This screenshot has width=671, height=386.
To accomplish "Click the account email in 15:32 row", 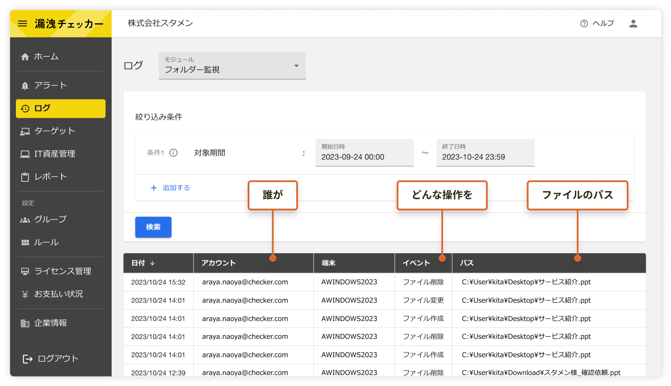I will point(245,282).
